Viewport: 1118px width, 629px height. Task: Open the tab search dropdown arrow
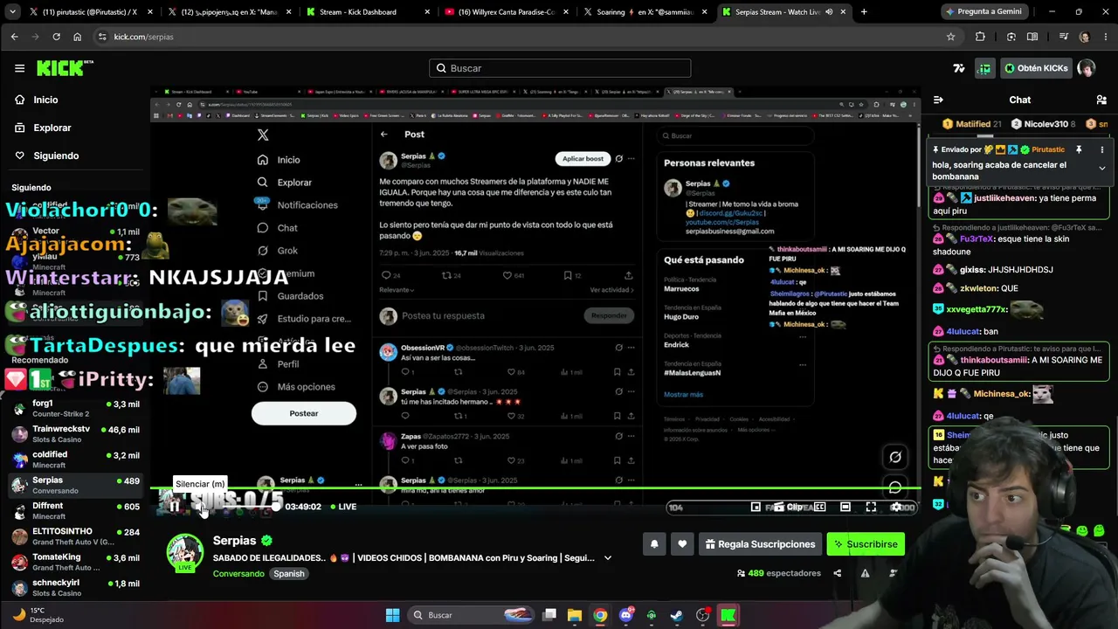10,12
